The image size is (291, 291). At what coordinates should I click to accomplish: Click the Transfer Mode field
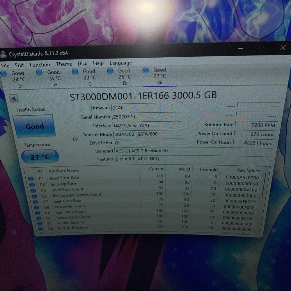point(148,134)
